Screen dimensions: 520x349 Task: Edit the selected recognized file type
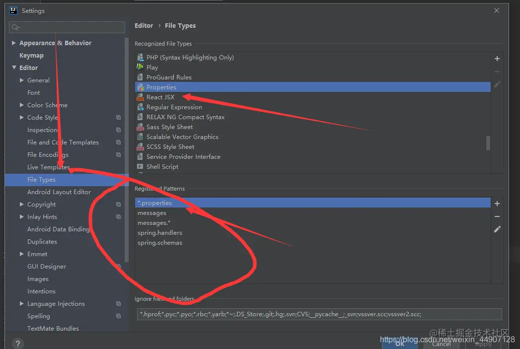497,84
